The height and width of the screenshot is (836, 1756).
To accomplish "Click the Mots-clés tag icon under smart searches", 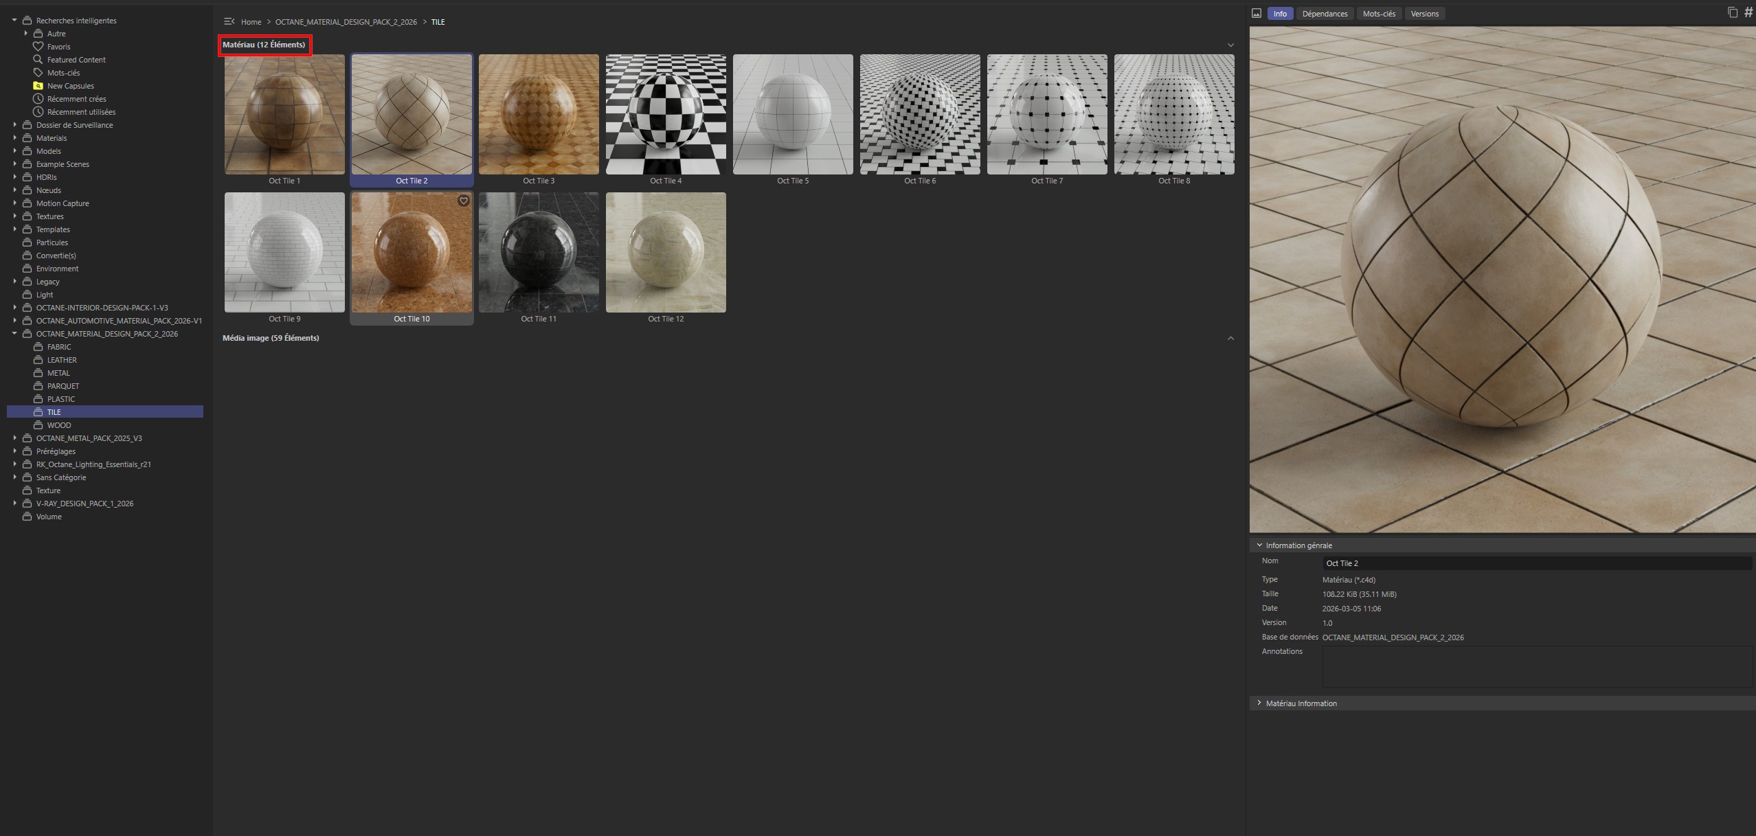I will tap(38, 72).
